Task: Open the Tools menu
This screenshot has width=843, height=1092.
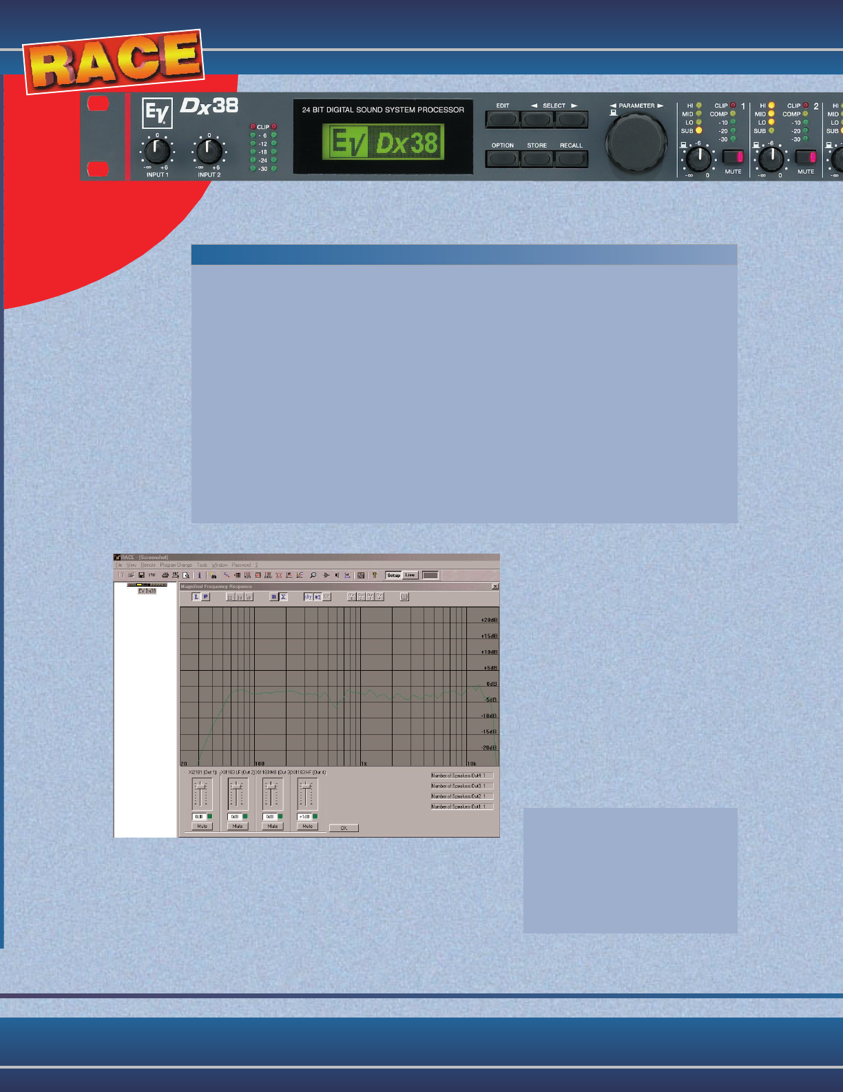Action: point(202,565)
